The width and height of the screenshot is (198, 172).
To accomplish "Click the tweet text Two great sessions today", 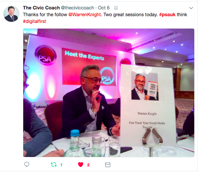I will 130,15.
